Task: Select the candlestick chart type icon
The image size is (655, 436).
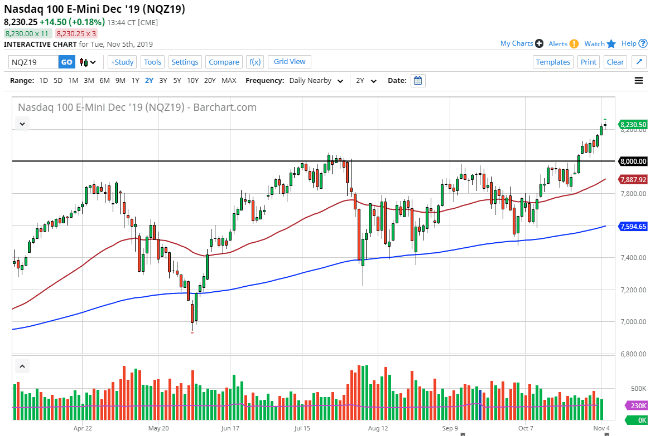Action: pos(83,62)
